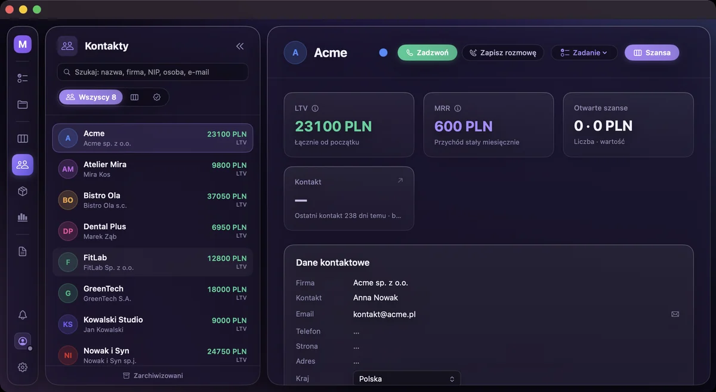The image size is (716, 392).
Task: Click the Telefon field placeholder value
Action: pos(356,331)
